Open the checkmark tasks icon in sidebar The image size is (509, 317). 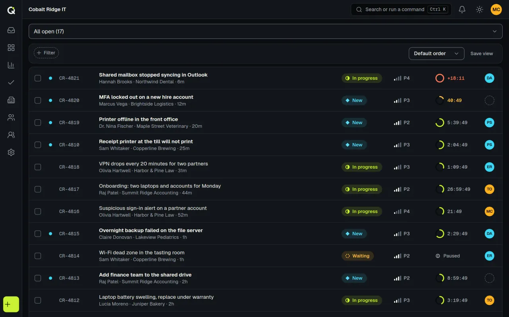(11, 83)
